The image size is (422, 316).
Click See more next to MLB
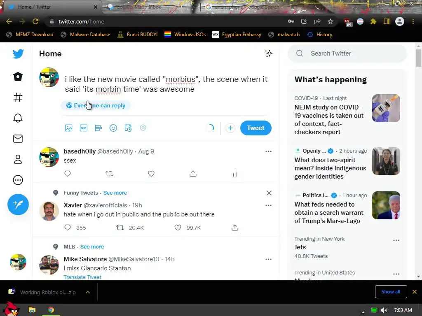click(92, 247)
